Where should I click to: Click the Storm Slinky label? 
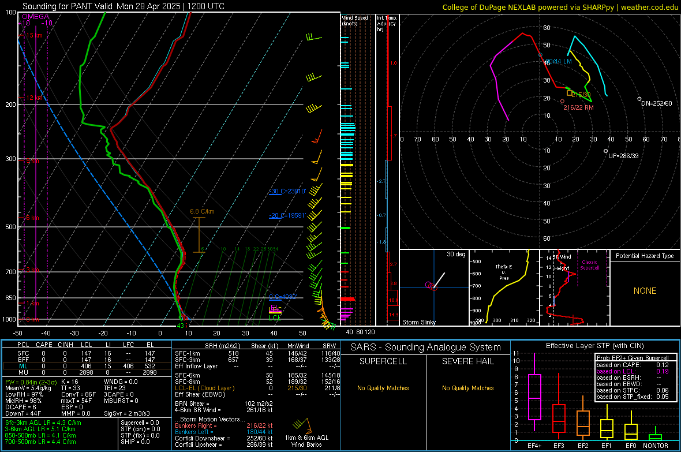click(418, 322)
